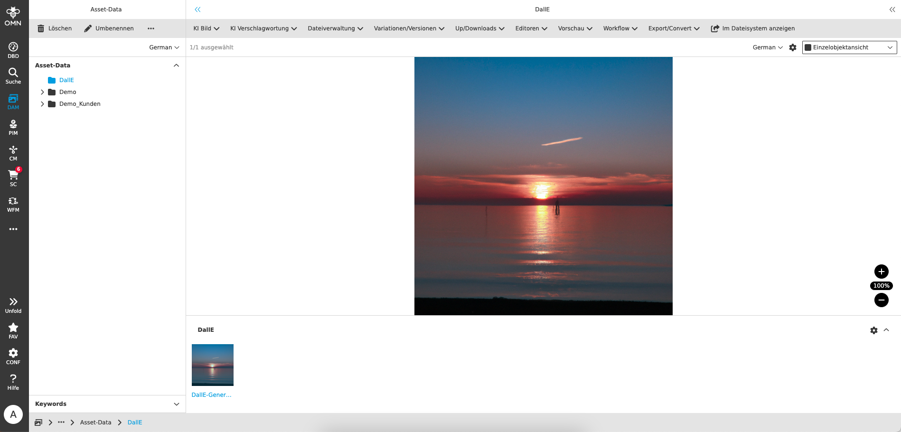
Task: Open the WFM workflow module
Action: tap(13, 204)
